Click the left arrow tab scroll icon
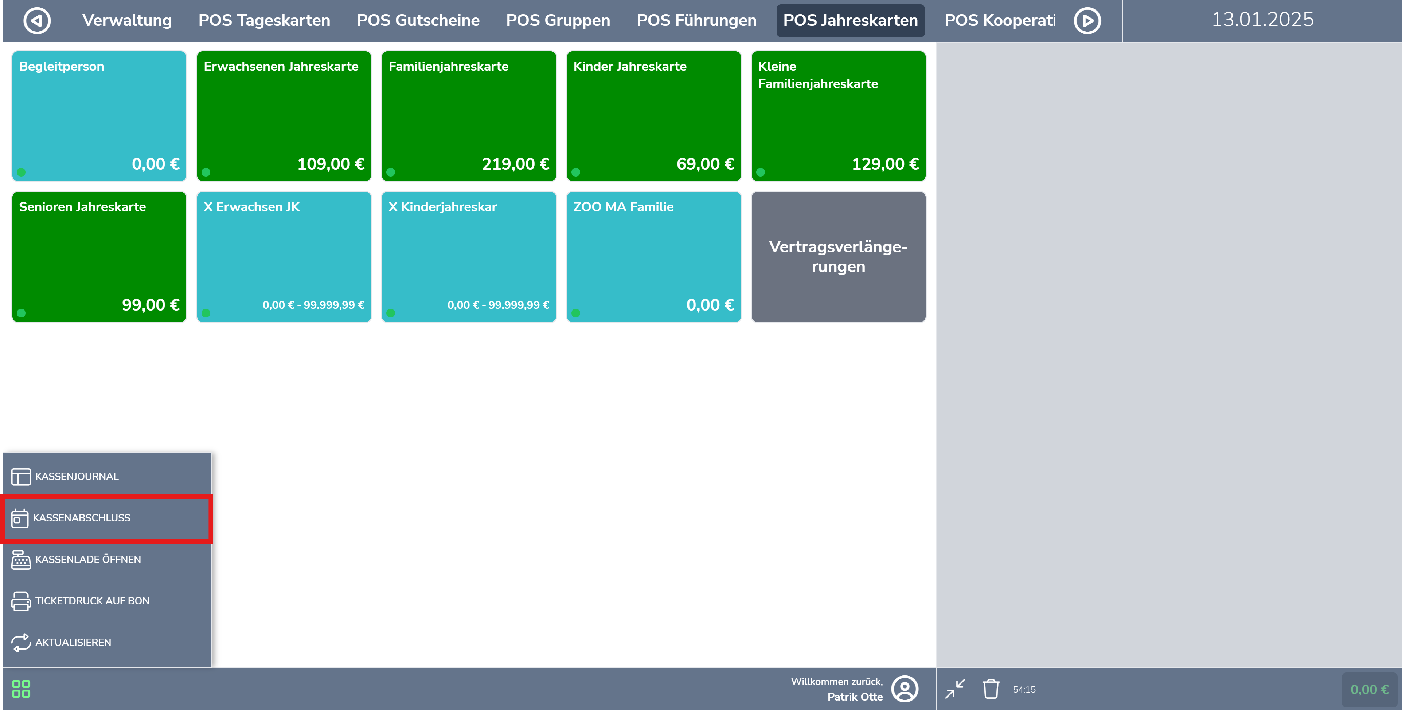1402x710 pixels. point(37,21)
